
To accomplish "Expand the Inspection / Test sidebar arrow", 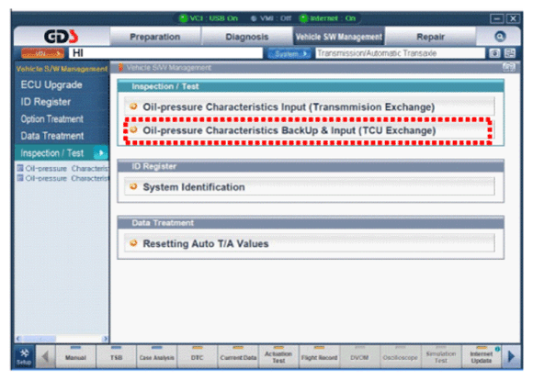I will 100,153.
